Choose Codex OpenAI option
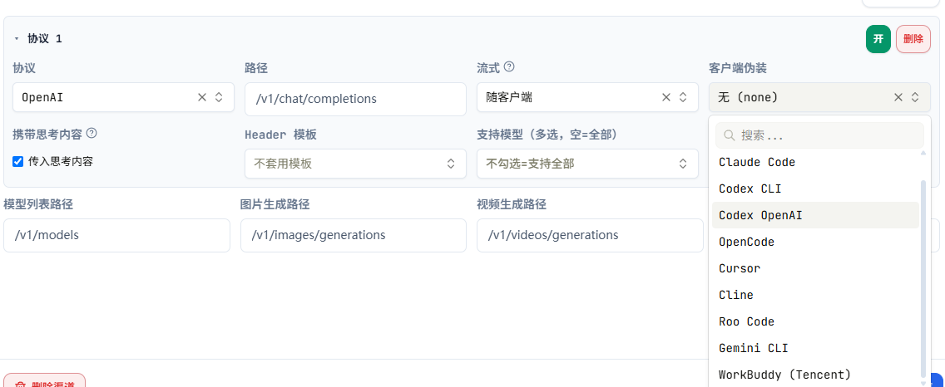The width and height of the screenshot is (945, 387). click(x=815, y=215)
